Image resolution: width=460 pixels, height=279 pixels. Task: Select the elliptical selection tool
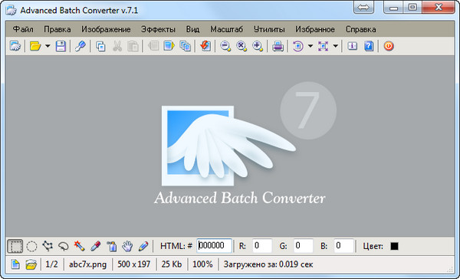click(x=31, y=246)
